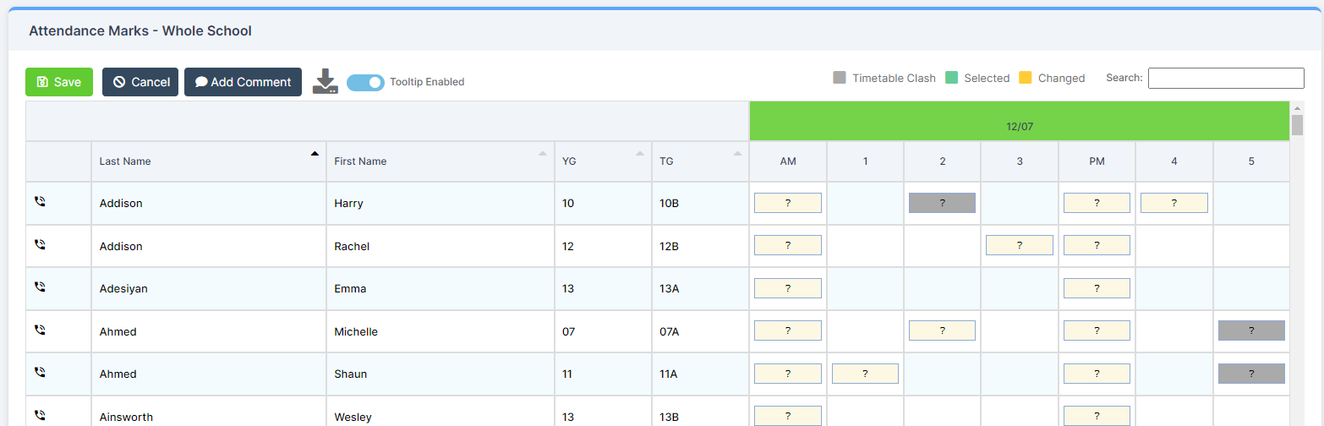Click Harry Addison's AM mark box

(x=788, y=203)
